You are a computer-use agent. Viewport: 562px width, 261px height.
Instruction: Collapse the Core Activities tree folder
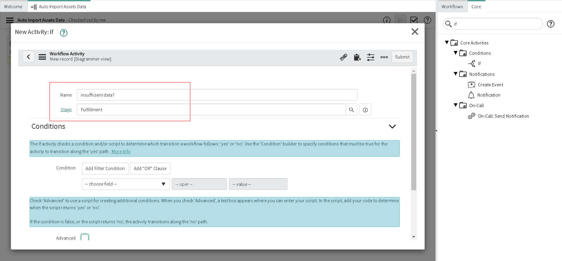[447, 42]
